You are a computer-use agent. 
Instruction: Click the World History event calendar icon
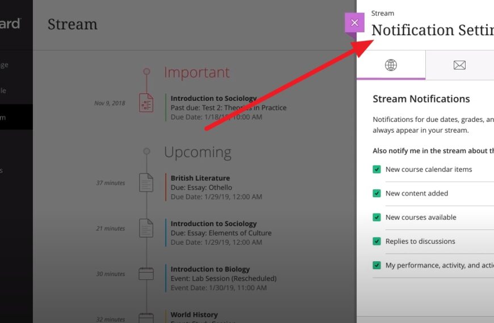point(146,317)
